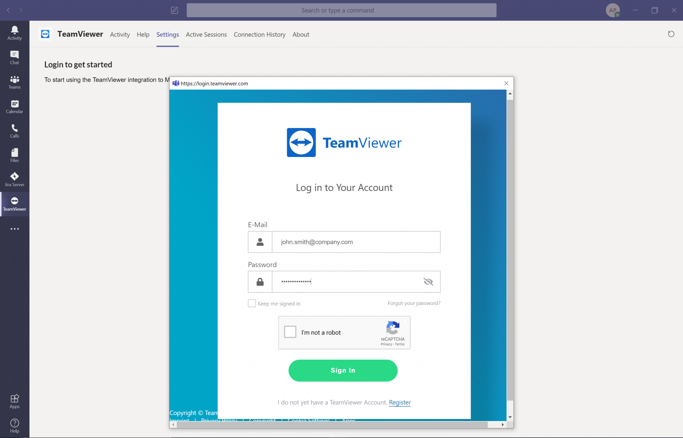Start a new chat with the pencil icon
The width and height of the screenshot is (683, 438).
(174, 10)
